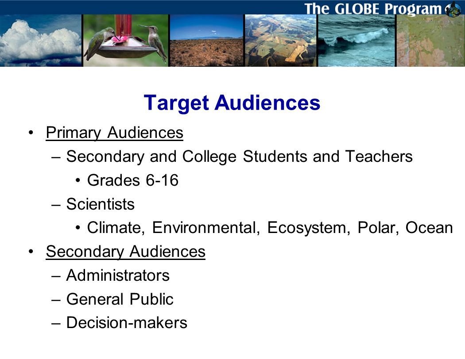The image size is (465, 359).
Task: Click the "Administrators" bullet line
Action: (x=118, y=275)
